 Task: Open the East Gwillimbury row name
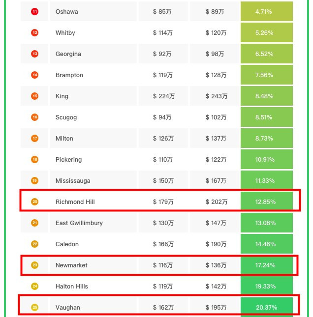(79, 223)
